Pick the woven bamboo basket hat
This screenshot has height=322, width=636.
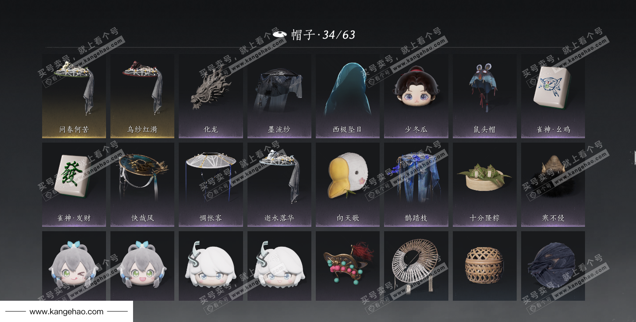pos(484,266)
